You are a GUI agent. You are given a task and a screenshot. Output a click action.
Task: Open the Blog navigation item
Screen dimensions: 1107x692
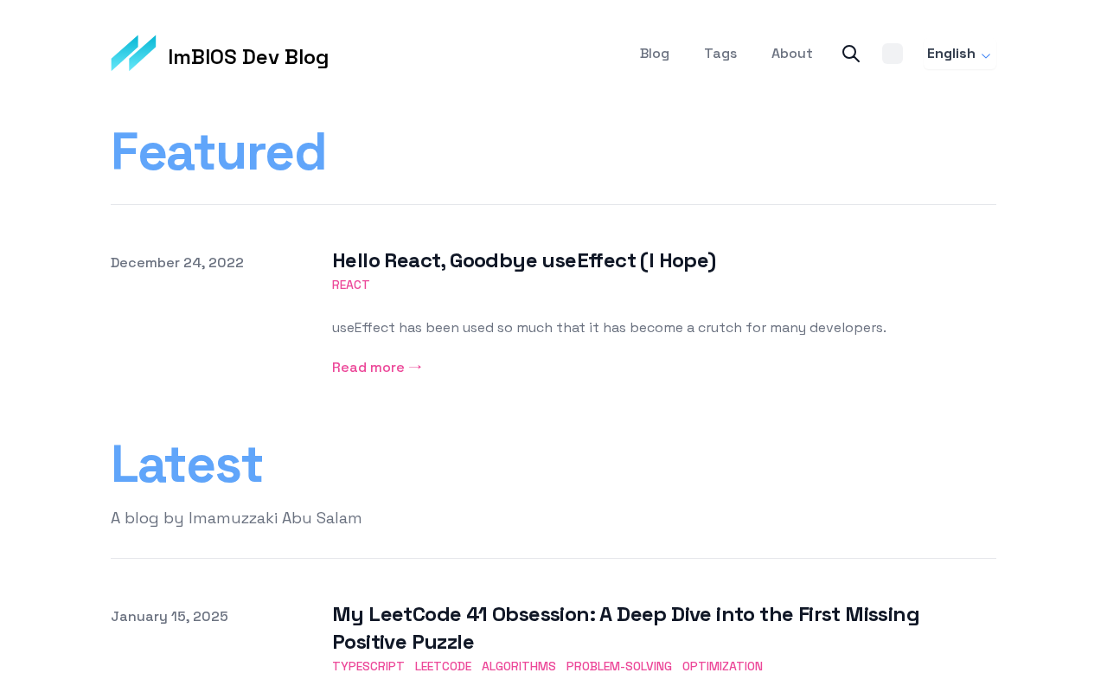point(655,54)
